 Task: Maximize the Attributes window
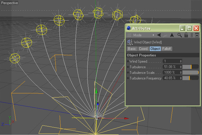tap(189, 29)
